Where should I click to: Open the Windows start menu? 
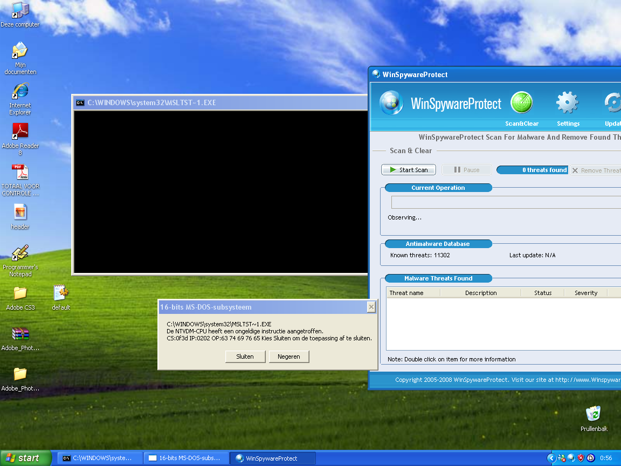(x=26, y=458)
